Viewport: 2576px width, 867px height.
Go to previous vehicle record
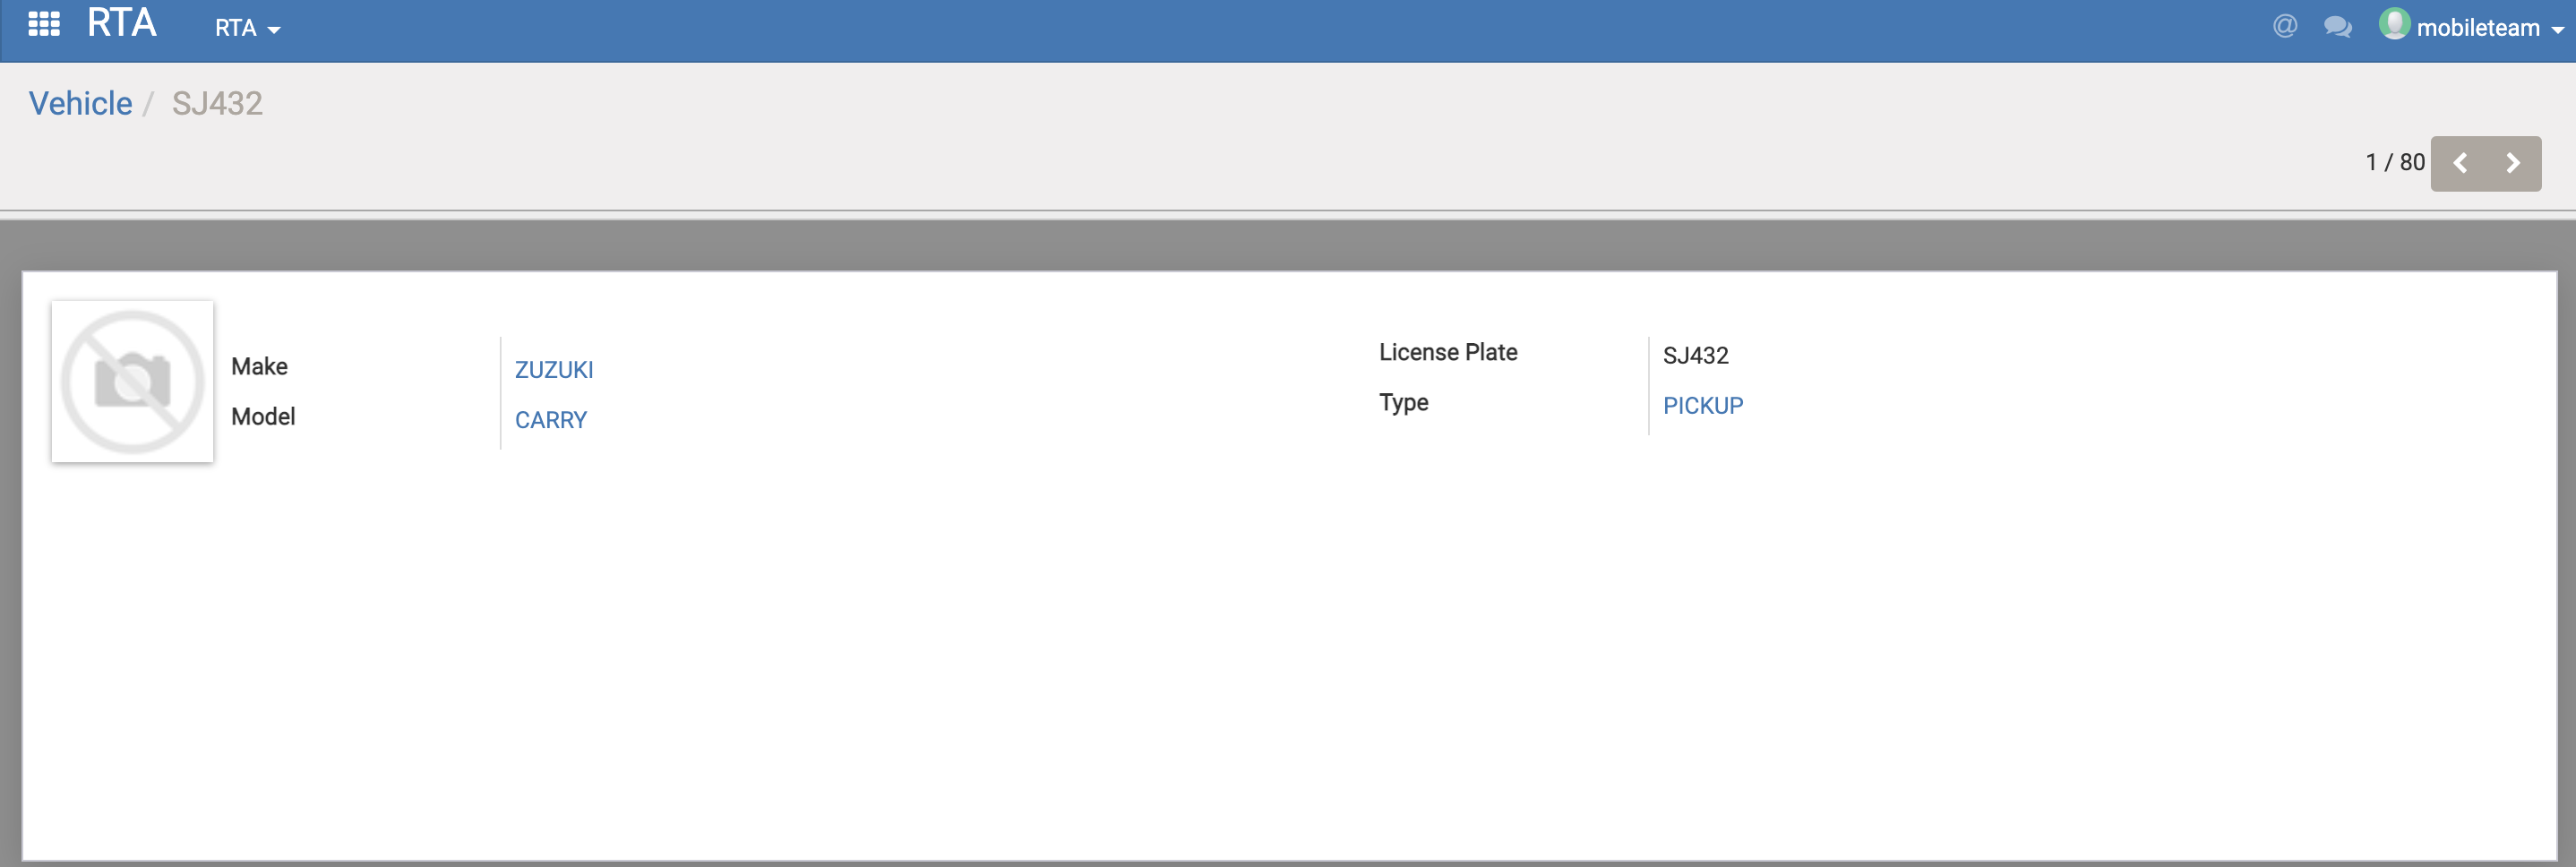(2460, 163)
